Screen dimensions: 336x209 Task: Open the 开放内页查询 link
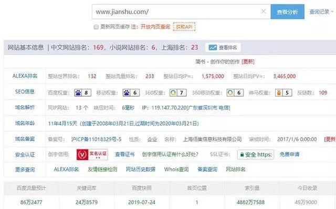(155, 27)
